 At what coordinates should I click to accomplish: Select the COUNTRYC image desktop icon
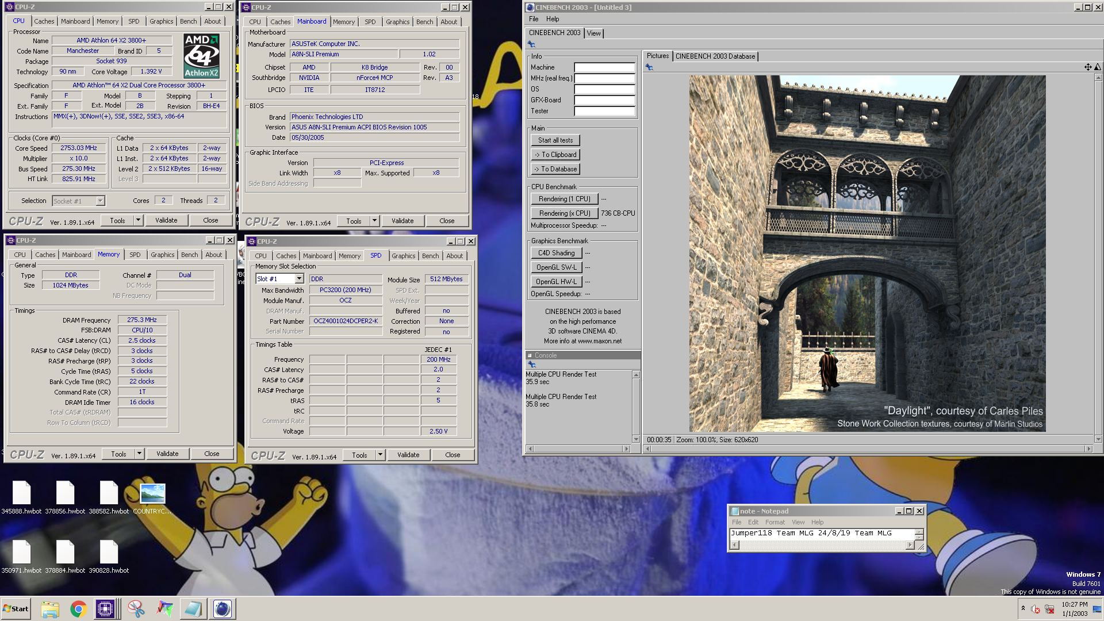152,497
